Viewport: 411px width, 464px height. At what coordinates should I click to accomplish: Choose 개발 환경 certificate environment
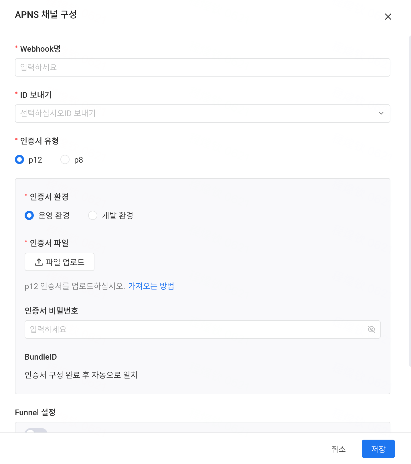[x=93, y=215]
